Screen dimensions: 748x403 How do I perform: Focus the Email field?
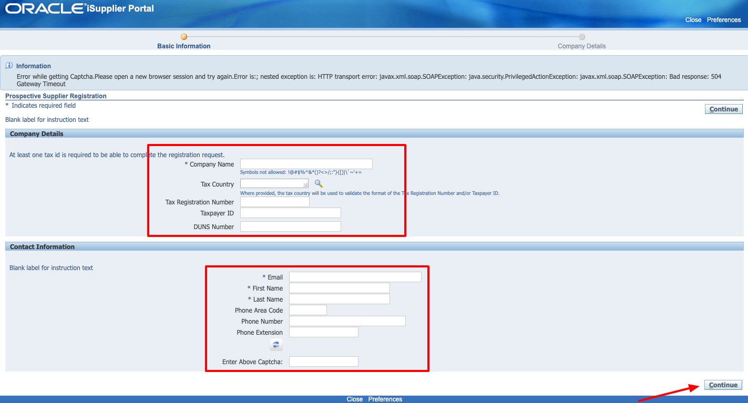355,277
